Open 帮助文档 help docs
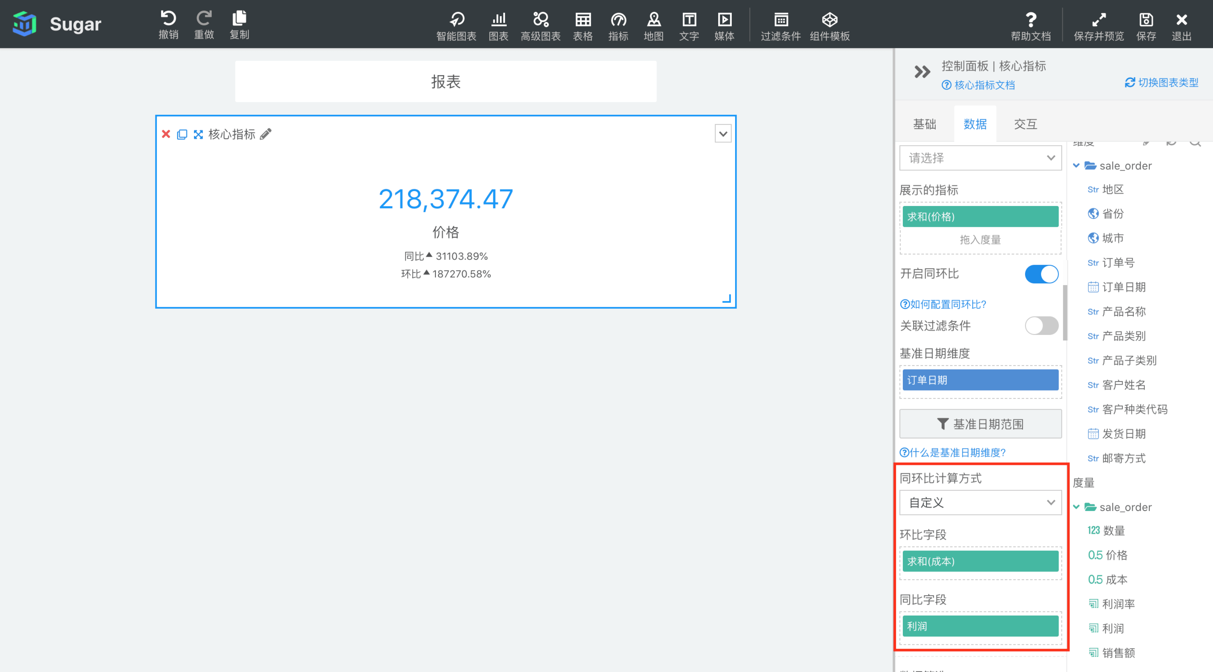 1031,26
